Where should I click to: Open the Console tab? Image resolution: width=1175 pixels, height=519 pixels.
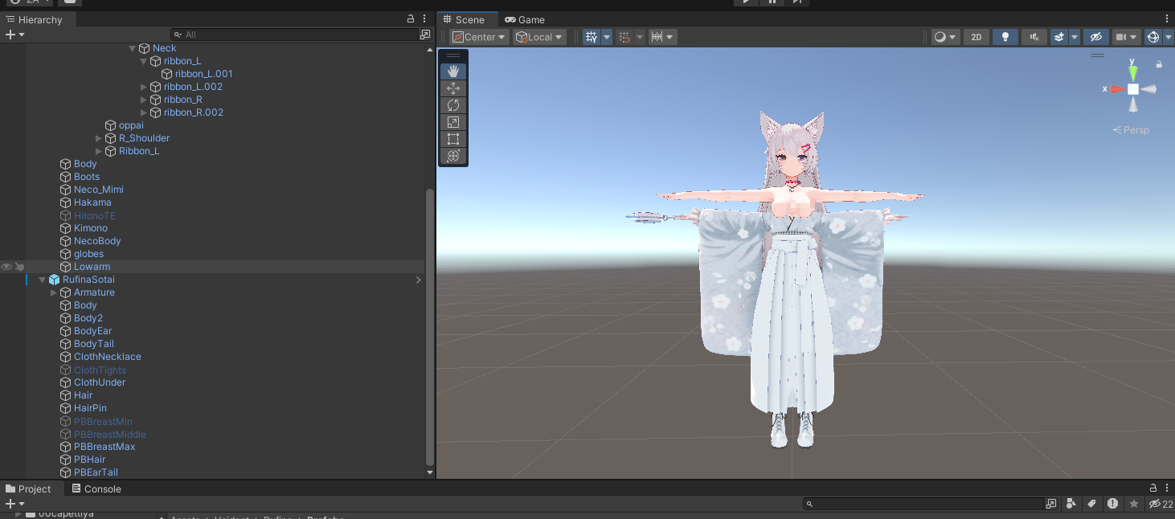click(x=96, y=488)
